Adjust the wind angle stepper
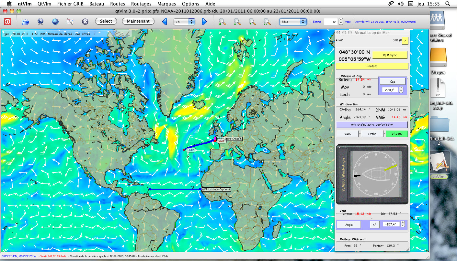Image resolution: width=457 pixels, height=261 pixels. (x=403, y=224)
